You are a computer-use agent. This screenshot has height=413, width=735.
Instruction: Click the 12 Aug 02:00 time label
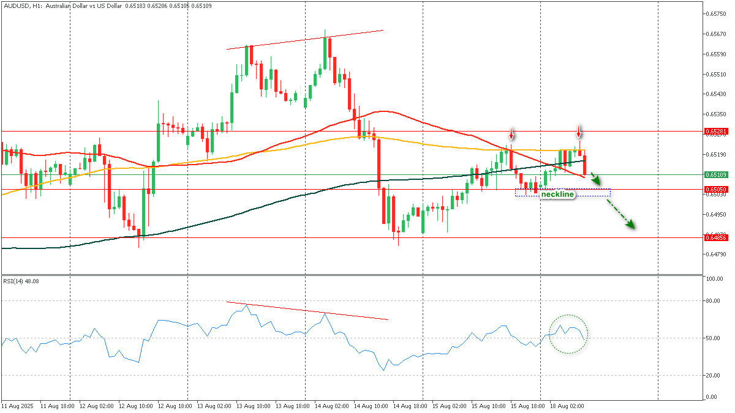[x=97, y=405]
